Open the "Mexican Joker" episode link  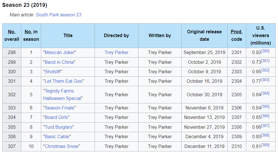(x=60, y=52)
